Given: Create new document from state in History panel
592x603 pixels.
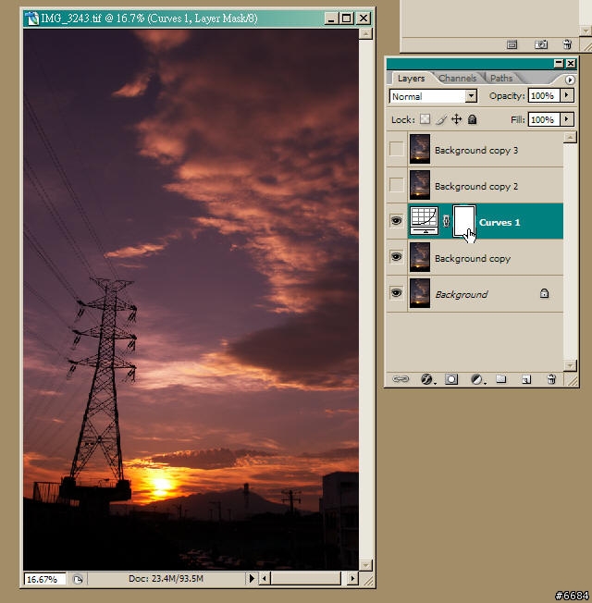Looking at the screenshot, I should coord(512,44).
